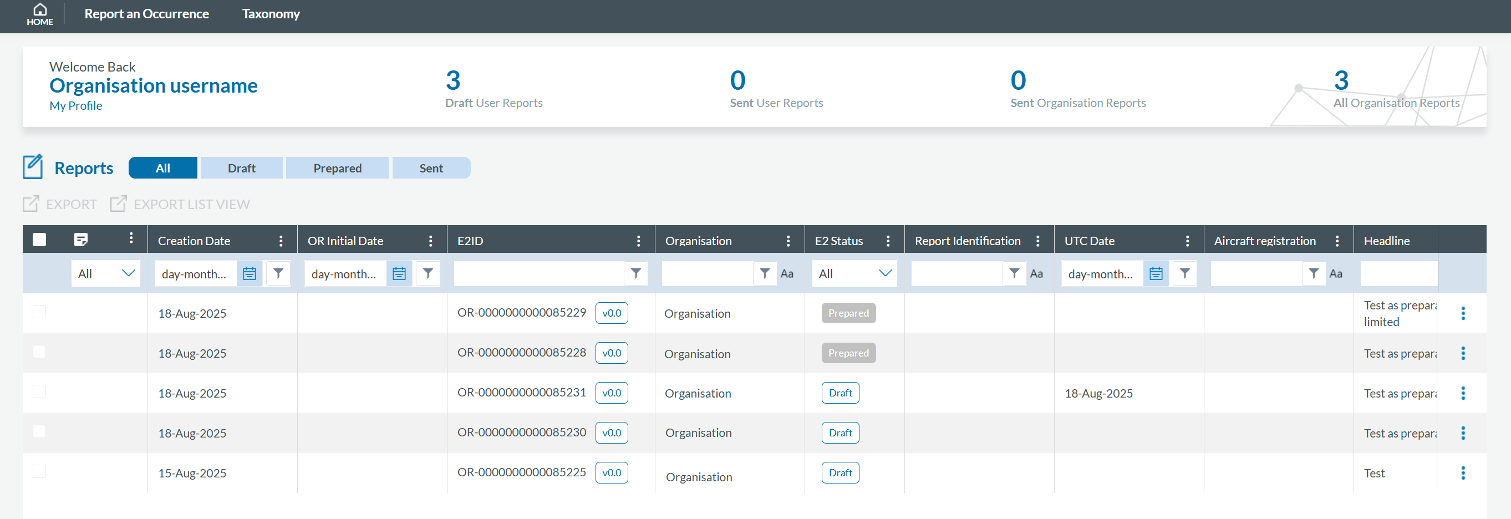The height and width of the screenshot is (519, 1511).
Task: Select checkbox for report OR-0000000000085228
Action: pos(39,352)
